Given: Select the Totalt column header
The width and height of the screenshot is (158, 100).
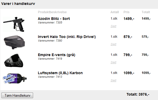Looking at the screenshot, I should coord(146,12).
